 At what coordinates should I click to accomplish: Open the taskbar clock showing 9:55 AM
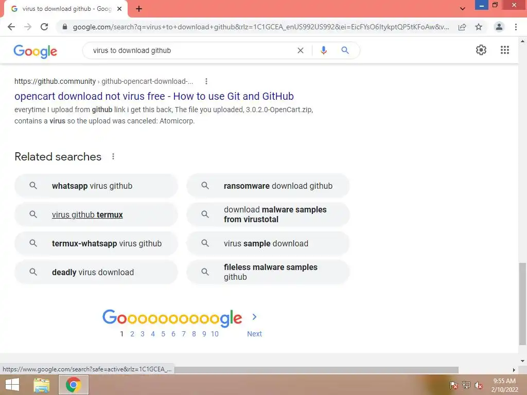[504, 385]
